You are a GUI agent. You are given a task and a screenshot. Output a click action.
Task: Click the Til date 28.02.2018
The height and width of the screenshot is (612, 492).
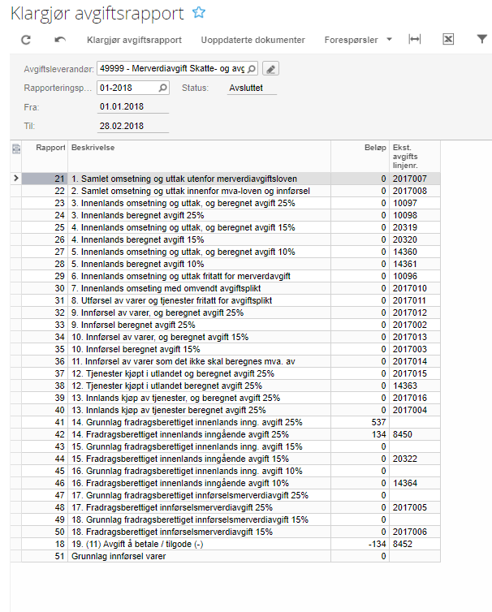pos(122,126)
